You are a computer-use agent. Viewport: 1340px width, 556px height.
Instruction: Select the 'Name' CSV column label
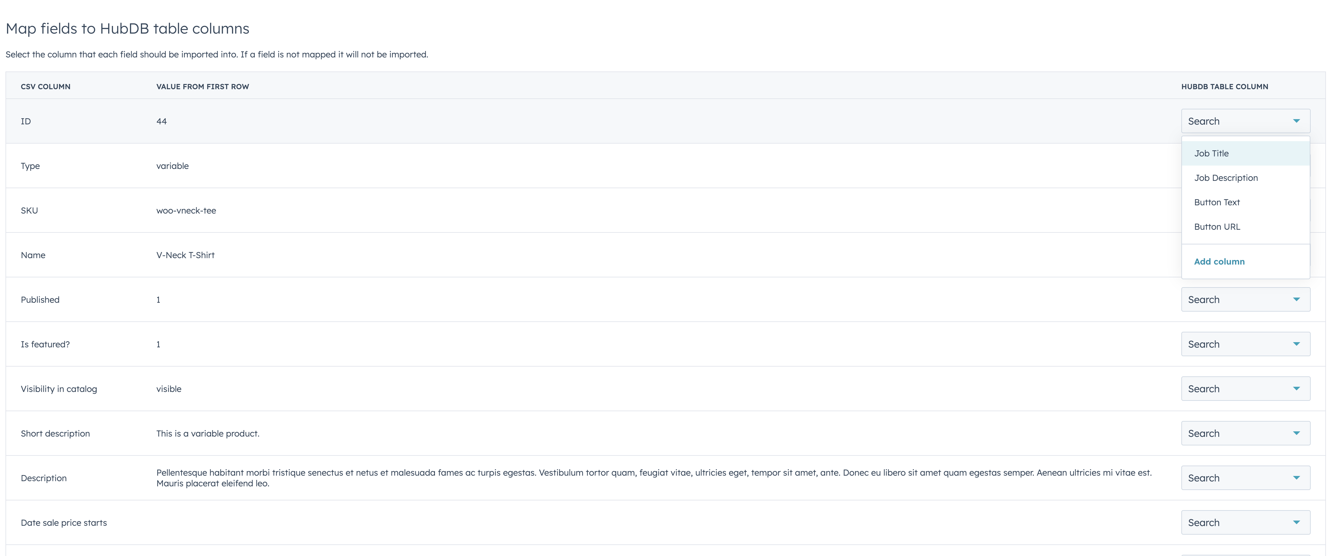point(33,255)
